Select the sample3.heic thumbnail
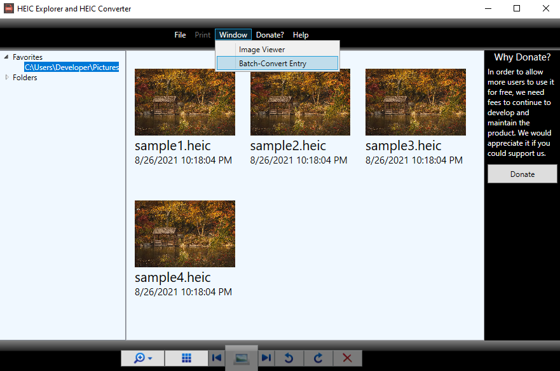This screenshot has width=560, height=371. point(415,102)
